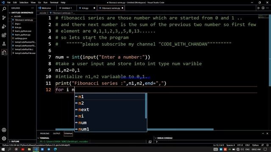Select the TERMINAL panel tab
Image resolution: width=271 pixels, height=152 pixels.
(68, 133)
